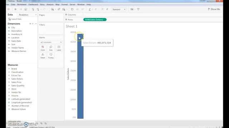Click the Size button on Marks card

[x=51, y=48]
